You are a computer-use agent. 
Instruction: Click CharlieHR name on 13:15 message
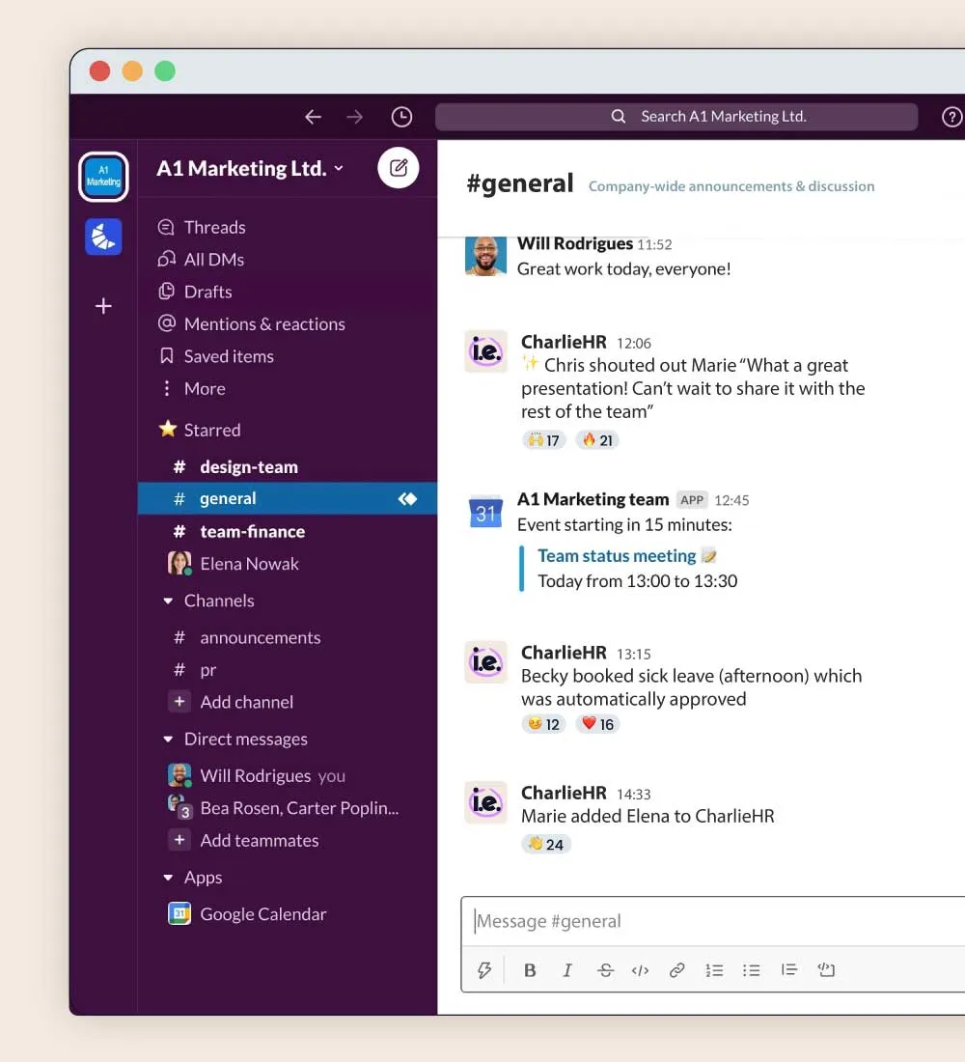[565, 653]
